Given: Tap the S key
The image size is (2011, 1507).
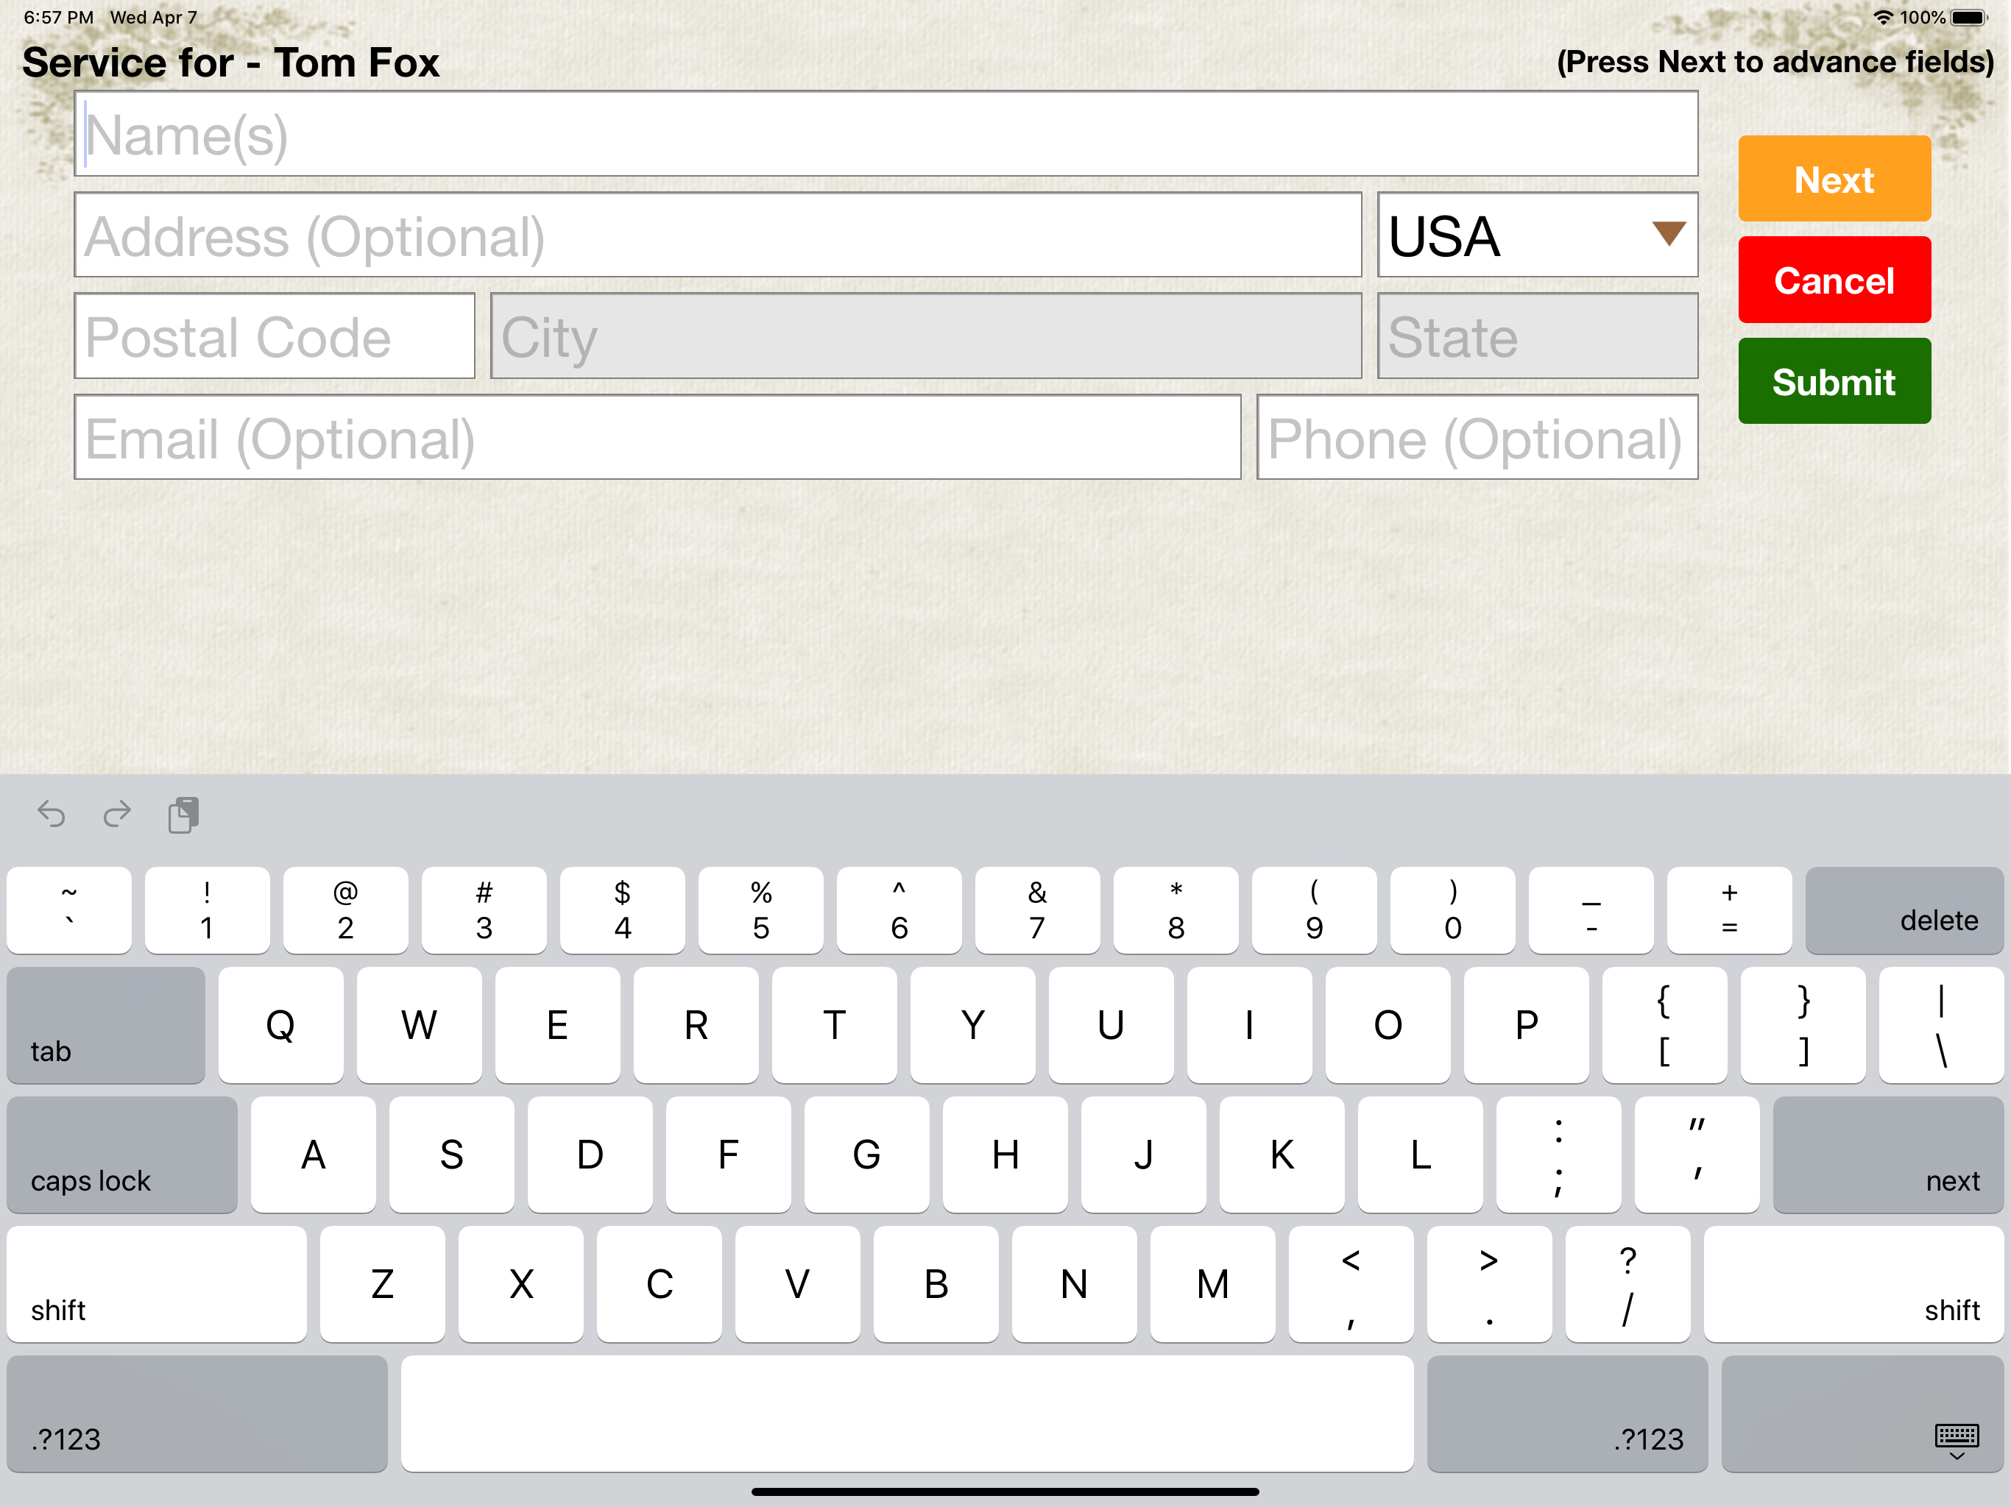Looking at the screenshot, I should point(452,1155).
